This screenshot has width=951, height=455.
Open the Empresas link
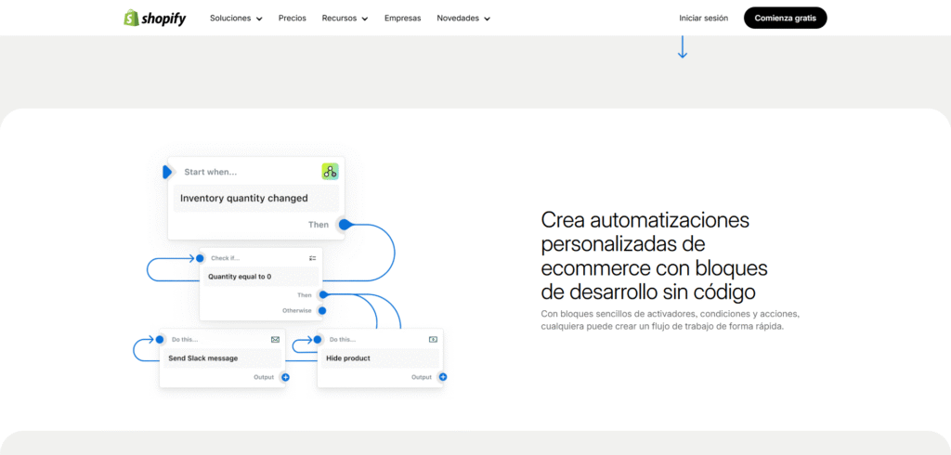pyautogui.click(x=403, y=19)
